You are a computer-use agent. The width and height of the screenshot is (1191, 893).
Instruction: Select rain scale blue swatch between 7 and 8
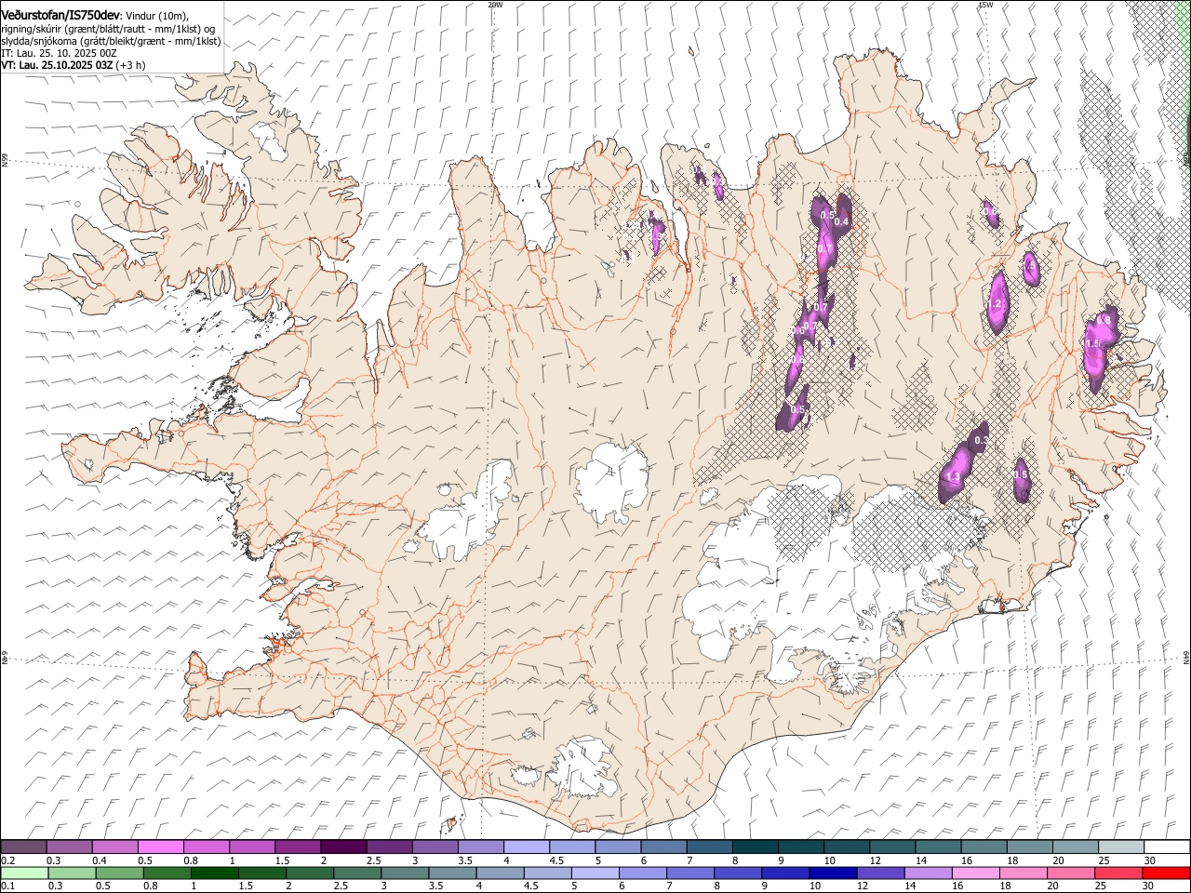click(x=690, y=873)
